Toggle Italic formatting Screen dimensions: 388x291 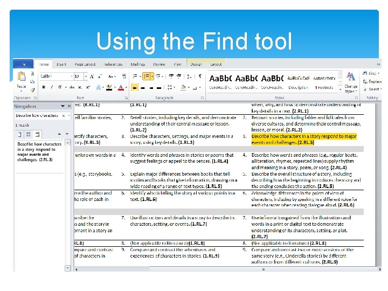[x=52, y=87]
